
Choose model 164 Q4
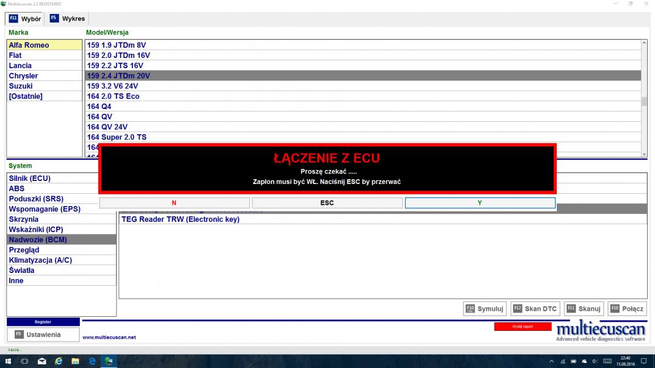[x=363, y=107]
